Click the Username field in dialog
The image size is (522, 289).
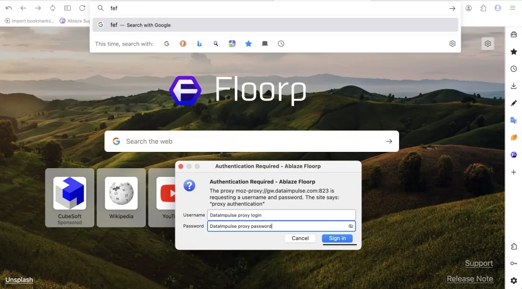(281, 215)
